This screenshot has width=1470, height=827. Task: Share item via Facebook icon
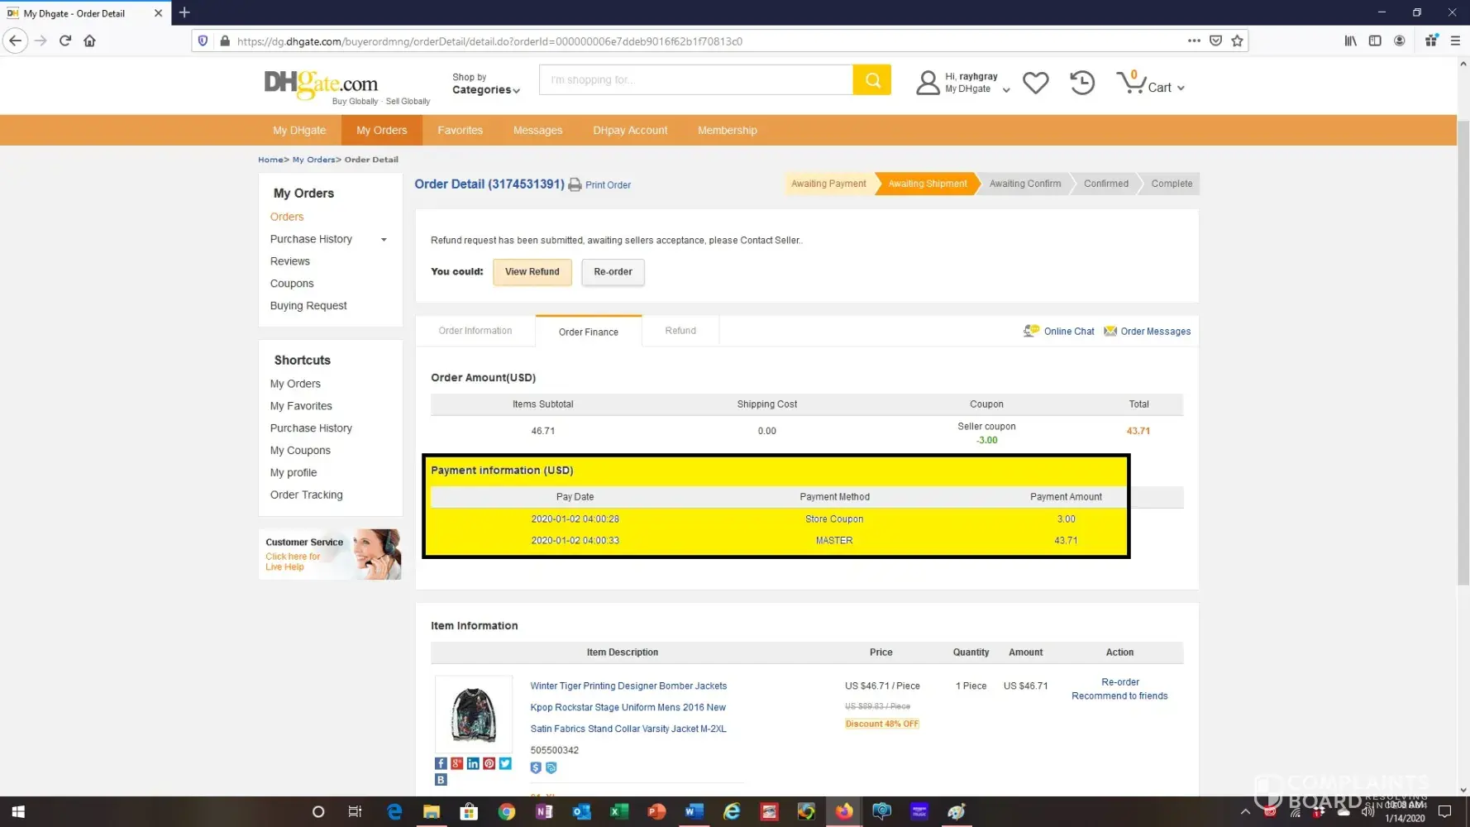(441, 763)
